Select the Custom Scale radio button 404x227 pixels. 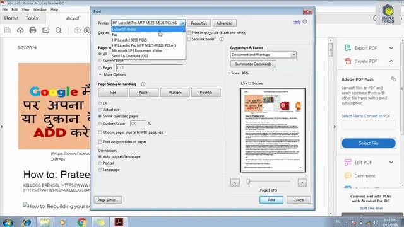tap(100, 124)
